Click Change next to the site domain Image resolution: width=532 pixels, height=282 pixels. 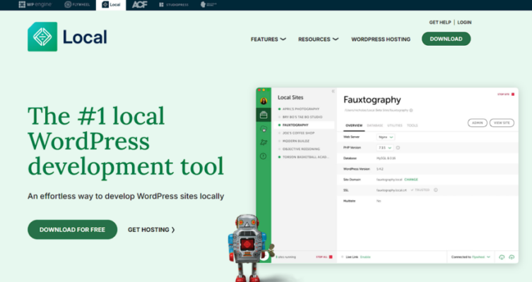pos(411,180)
